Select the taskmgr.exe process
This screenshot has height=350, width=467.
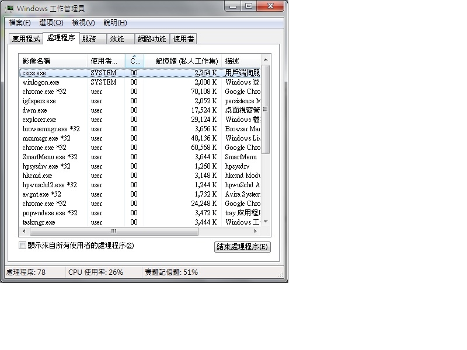tap(140, 222)
